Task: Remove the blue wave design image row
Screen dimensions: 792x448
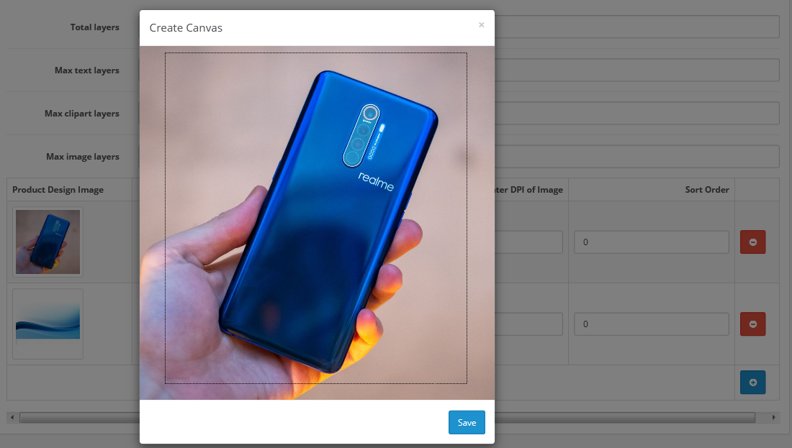Action: tap(752, 324)
